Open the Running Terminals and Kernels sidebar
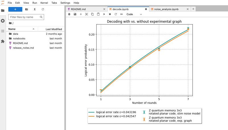The width and height of the screenshot is (228, 130). pos(3,21)
